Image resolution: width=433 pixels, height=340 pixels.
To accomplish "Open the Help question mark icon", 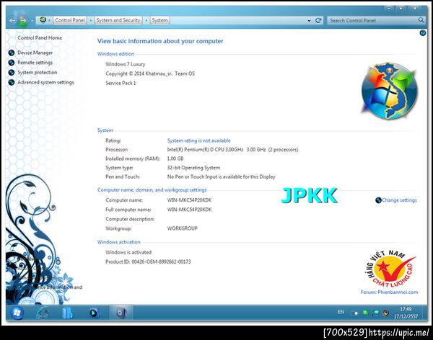I will point(422,33).
